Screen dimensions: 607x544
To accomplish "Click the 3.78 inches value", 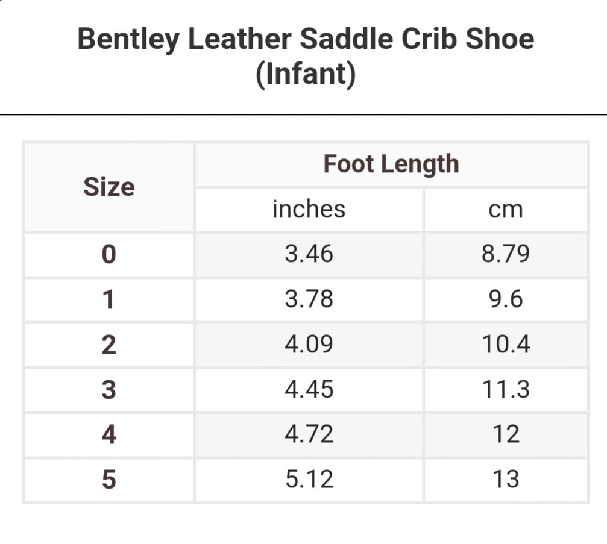I will [x=309, y=299].
